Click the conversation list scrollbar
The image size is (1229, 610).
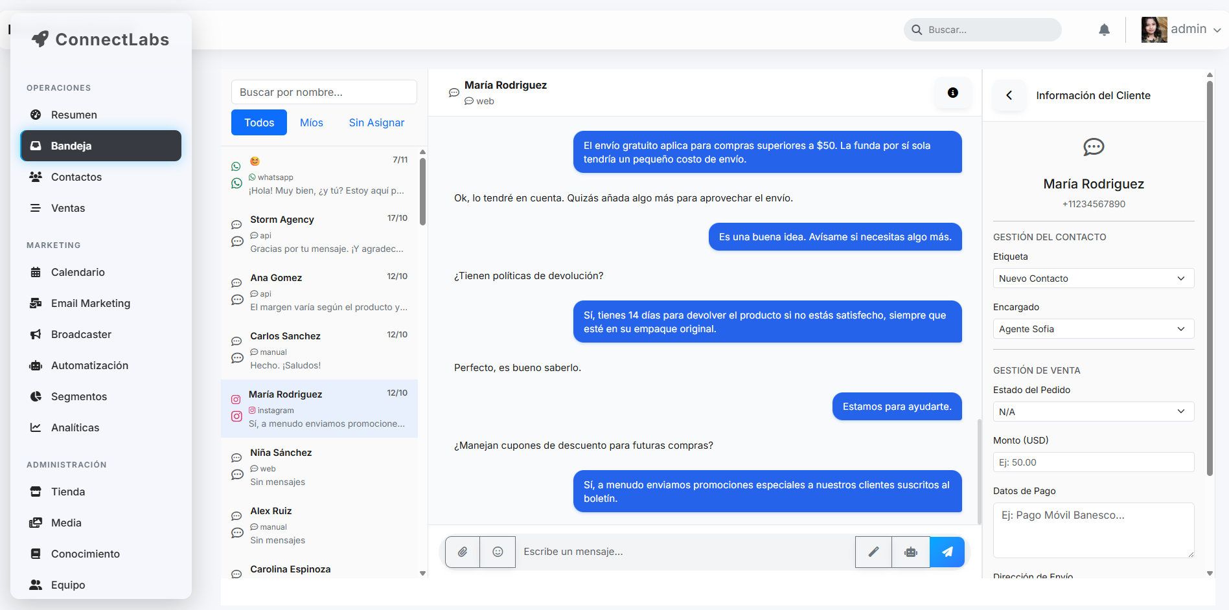click(x=422, y=192)
